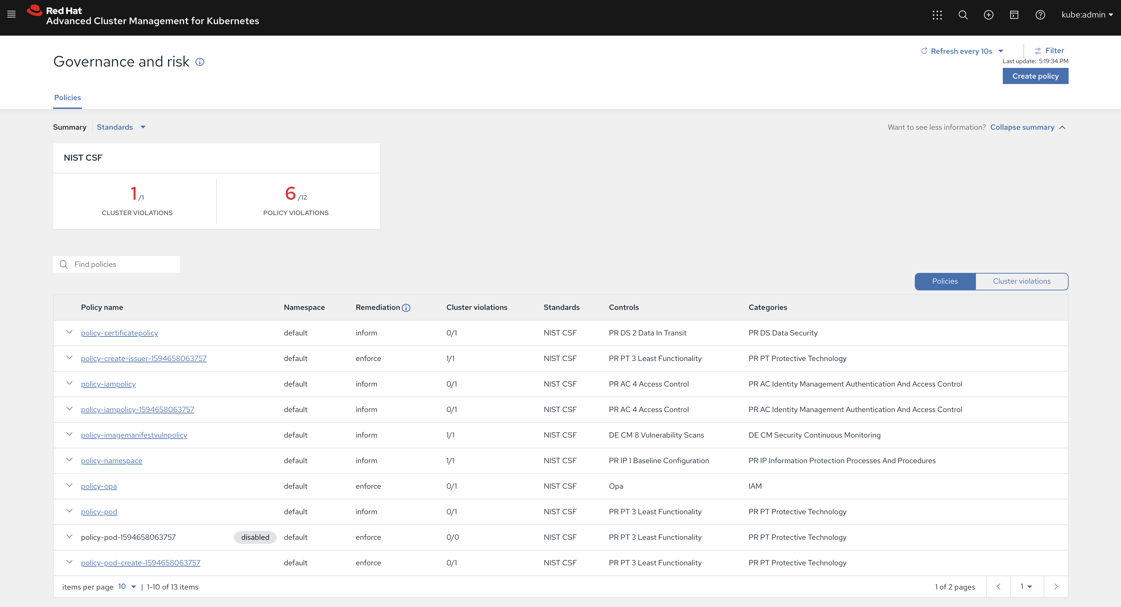Click the search magnifier icon in header
Screen dimensions: 1121x607
(x=963, y=15)
